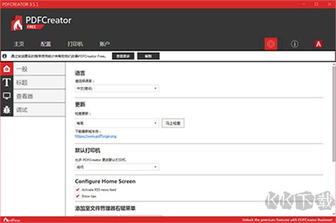Expand the default printer permission dropdown
The image size is (336, 223).
pos(117,167)
